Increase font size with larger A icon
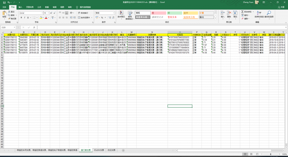This screenshot has width=288, height=157. point(51,13)
